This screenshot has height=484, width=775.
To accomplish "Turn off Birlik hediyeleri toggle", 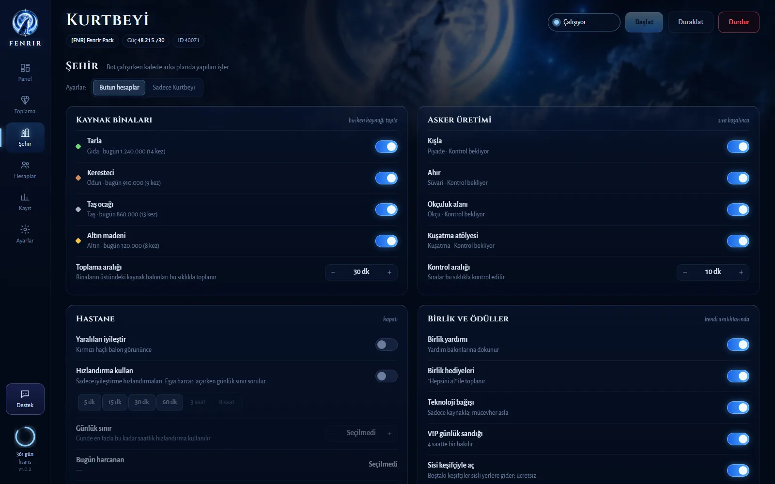I will pyautogui.click(x=738, y=376).
